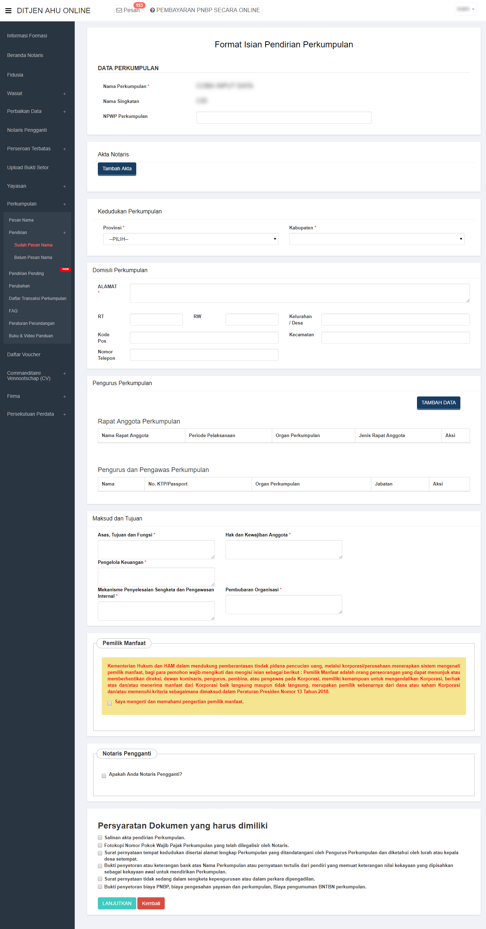Click the hamburger menu icon

[8, 11]
